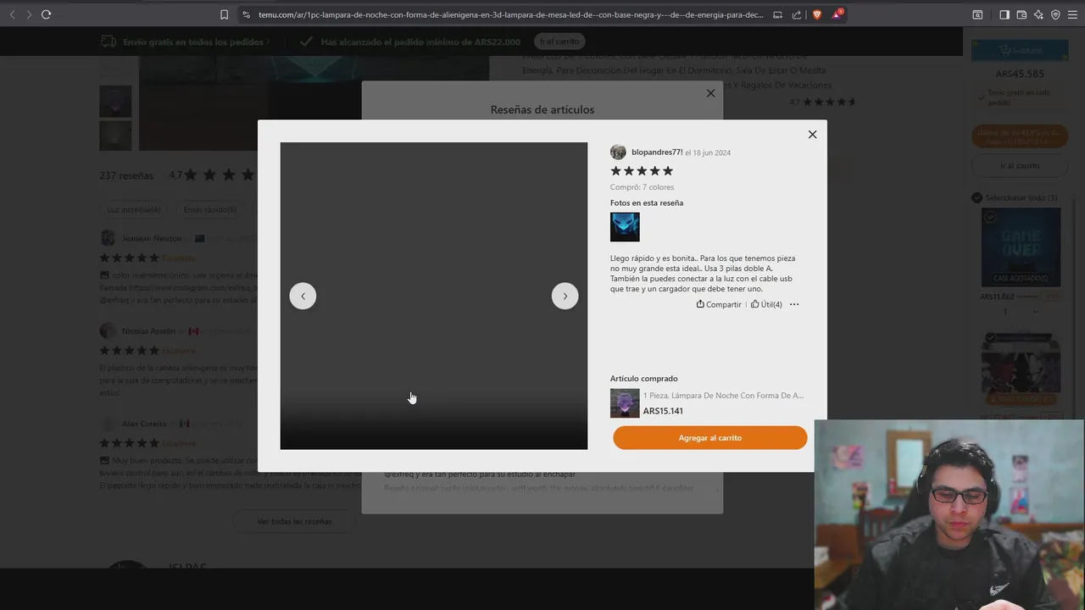Click 'Fotos en esta reseña' heading
This screenshot has height=610, width=1085.
pyautogui.click(x=647, y=202)
